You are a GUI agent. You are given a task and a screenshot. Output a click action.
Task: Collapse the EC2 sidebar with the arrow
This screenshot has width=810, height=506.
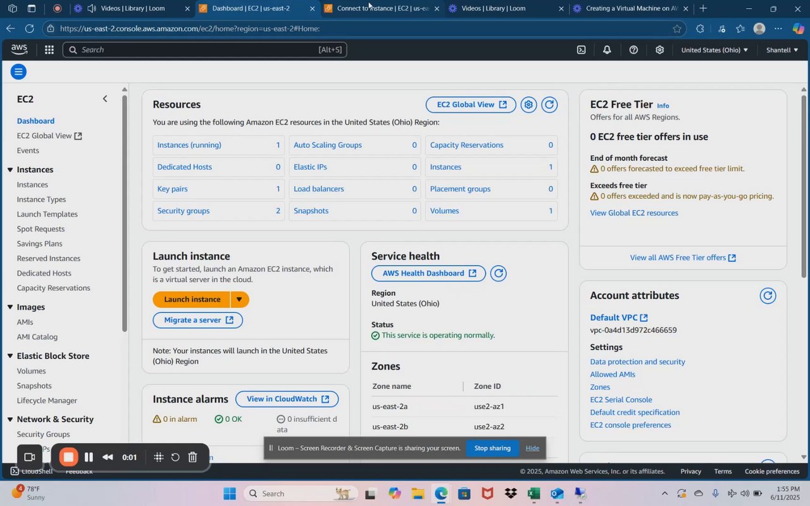(105, 99)
